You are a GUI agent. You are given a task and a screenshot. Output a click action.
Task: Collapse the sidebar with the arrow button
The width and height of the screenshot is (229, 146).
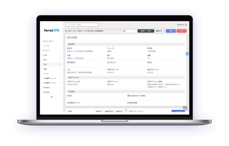52,97
